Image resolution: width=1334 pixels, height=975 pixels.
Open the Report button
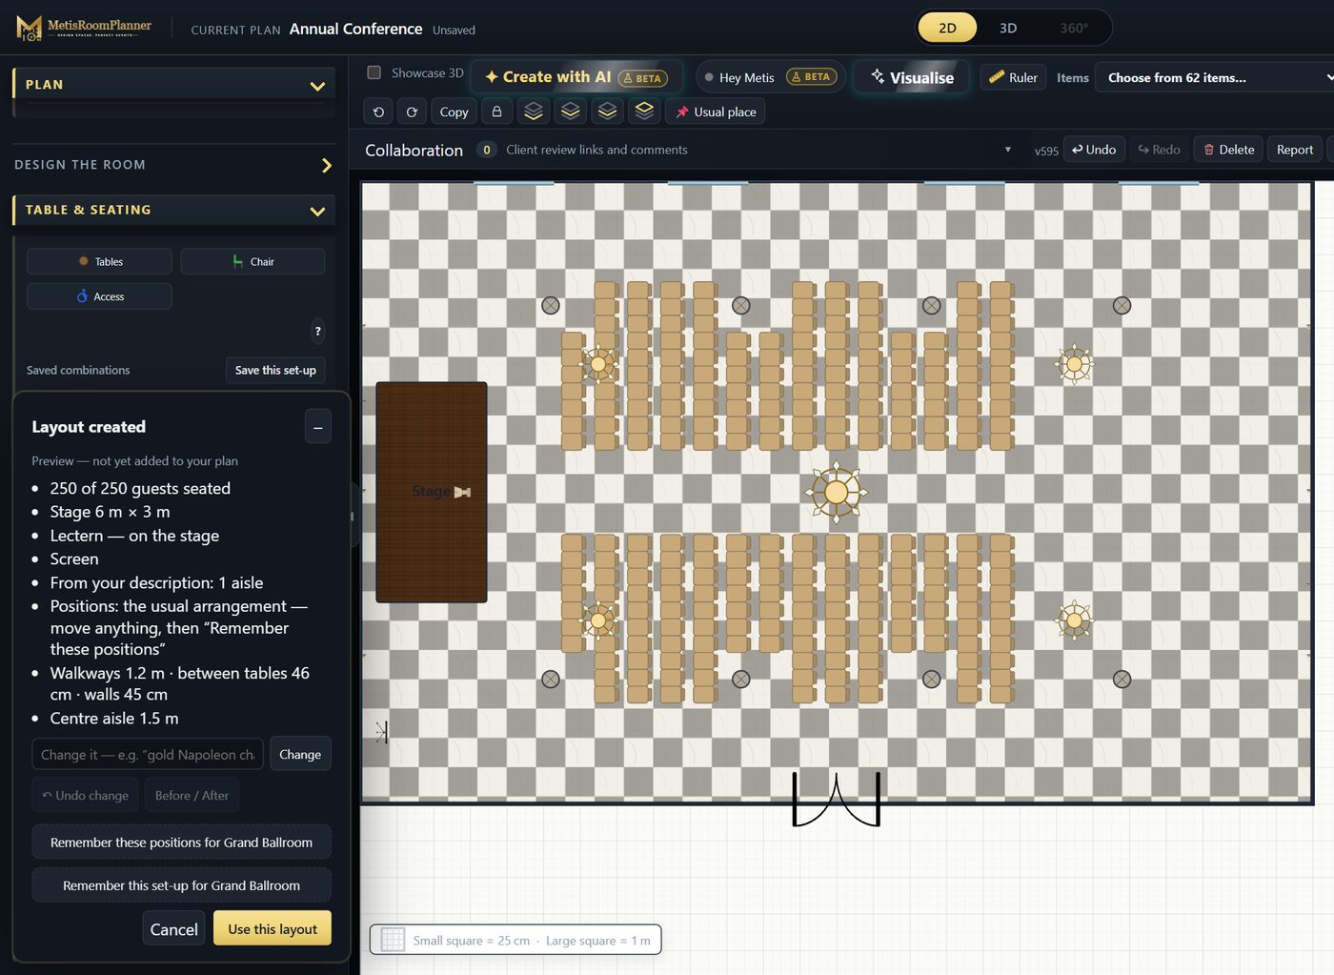(1295, 150)
